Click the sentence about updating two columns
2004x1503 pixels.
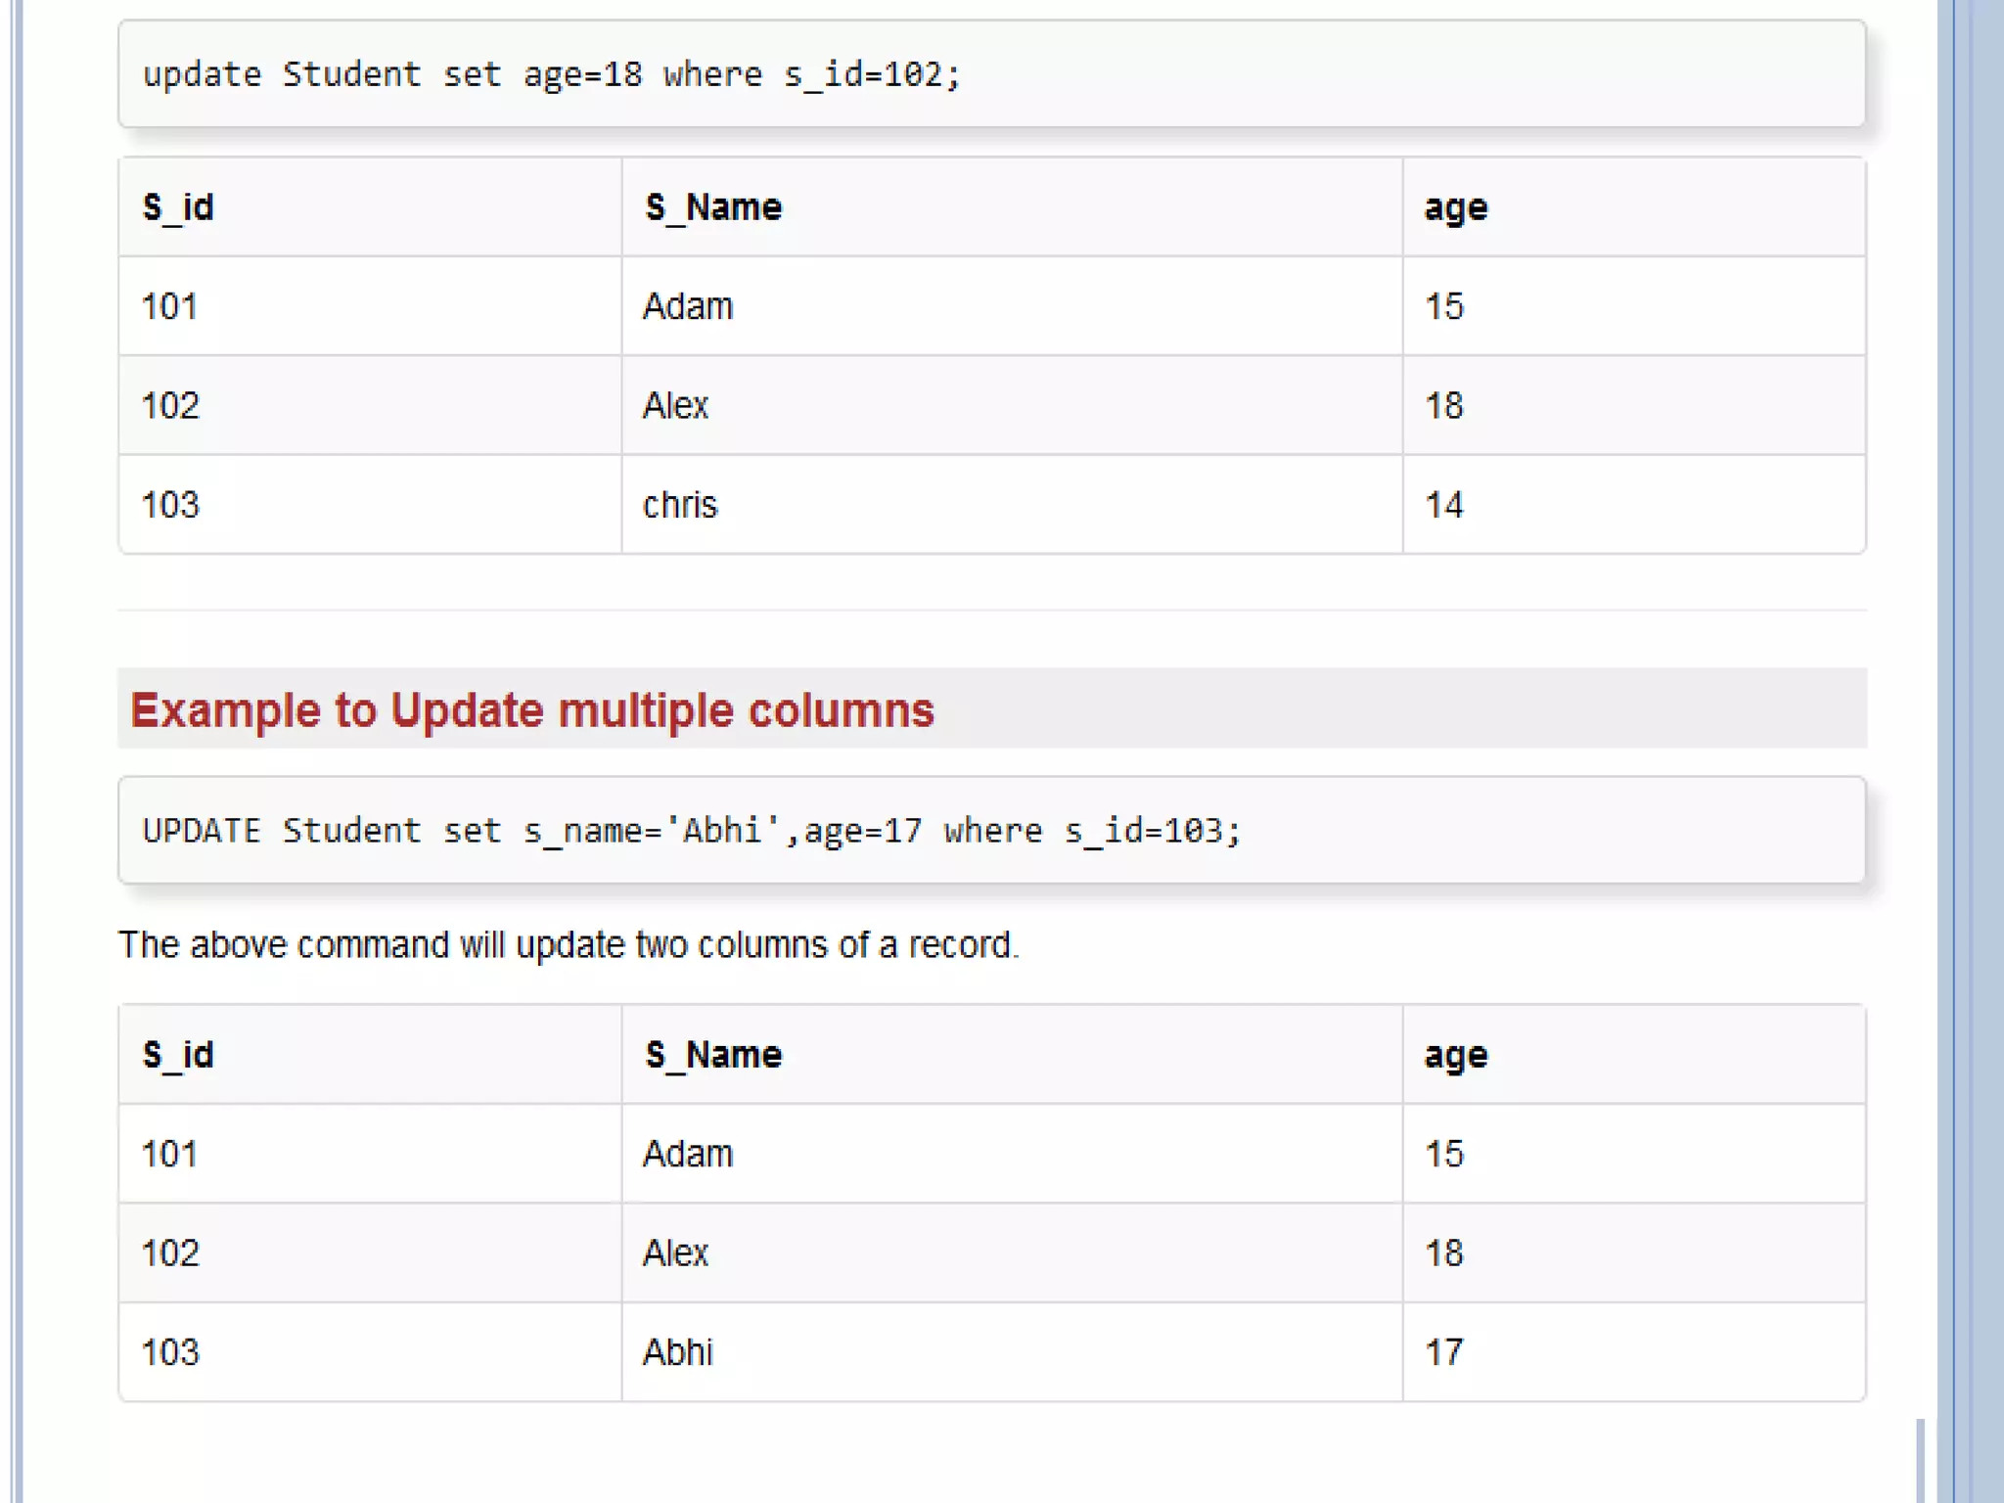(x=569, y=945)
